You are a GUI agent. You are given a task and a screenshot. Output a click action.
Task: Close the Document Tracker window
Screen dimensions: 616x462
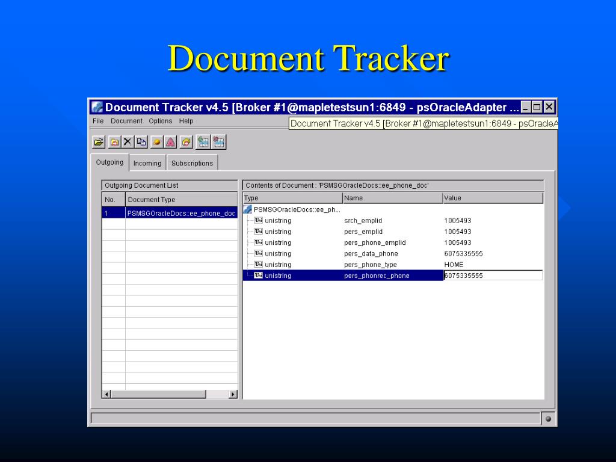click(x=549, y=107)
